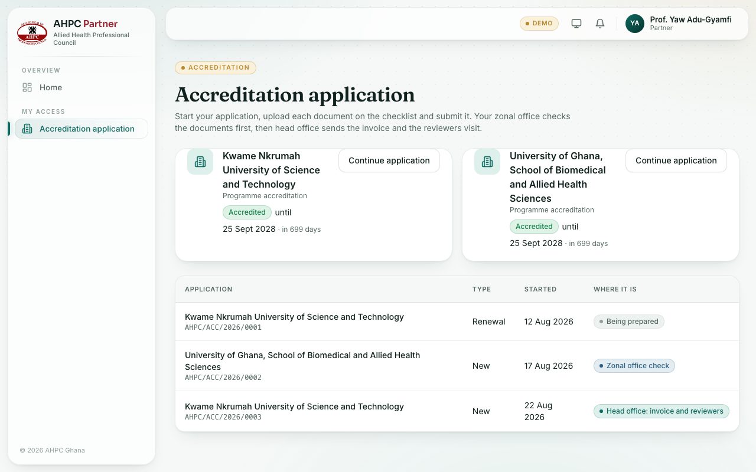The image size is (756, 472).
Task: Open application AHPC/ACC/2026/0002 row
Action: 457,366
